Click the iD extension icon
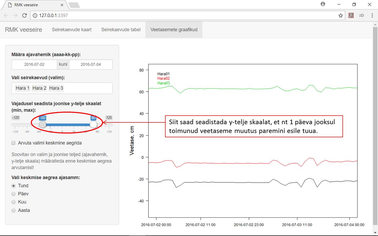The height and width of the screenshot is (236, 378). (361, 15)
